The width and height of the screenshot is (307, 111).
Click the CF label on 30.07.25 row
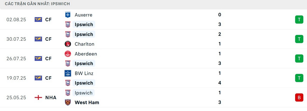(x=48, y=39)
